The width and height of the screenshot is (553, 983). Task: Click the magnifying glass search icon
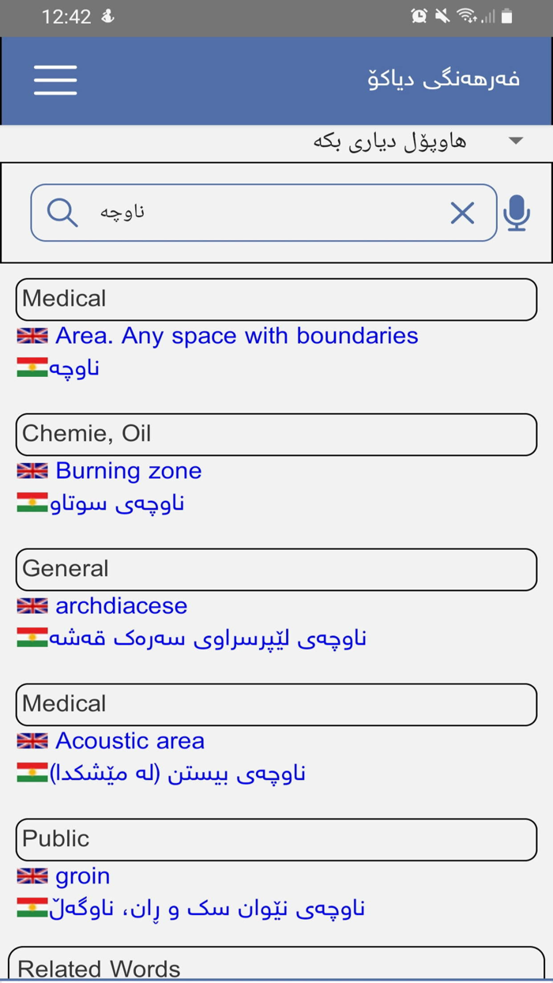pyautogui.click(x=62, y=213)
